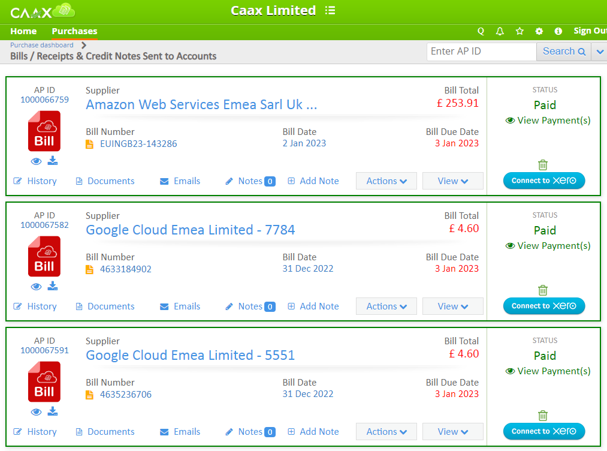The height and width of the screenshot is (451, 607).
Task: Click the red Bill icon for AP ID 1000067591
Action: click(x=44, y=381)
